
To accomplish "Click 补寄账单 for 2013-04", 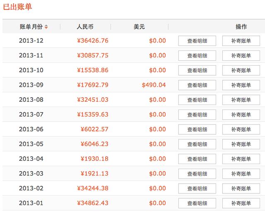I will pyautogui.click(x=241, y=159).
